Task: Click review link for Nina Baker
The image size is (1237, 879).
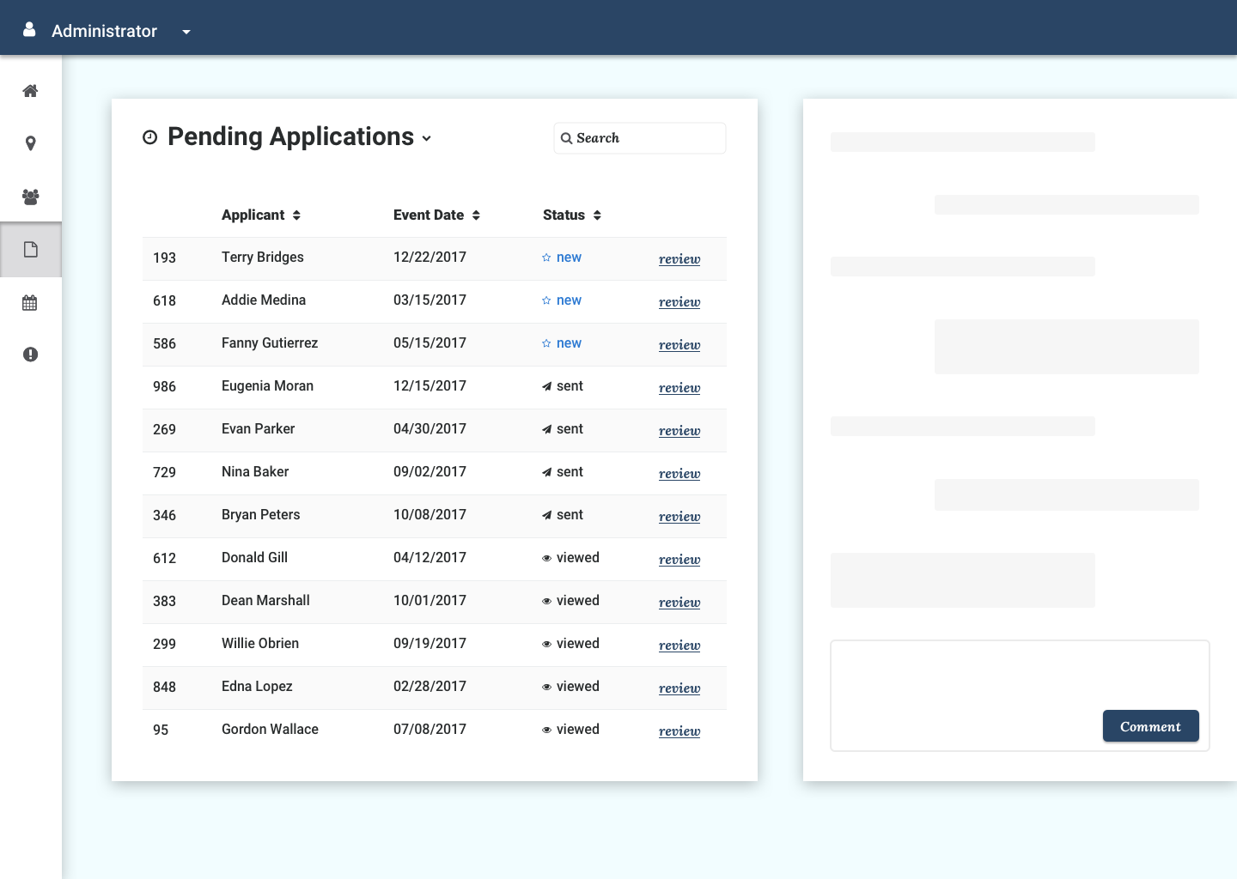Action: coord(679,474)
